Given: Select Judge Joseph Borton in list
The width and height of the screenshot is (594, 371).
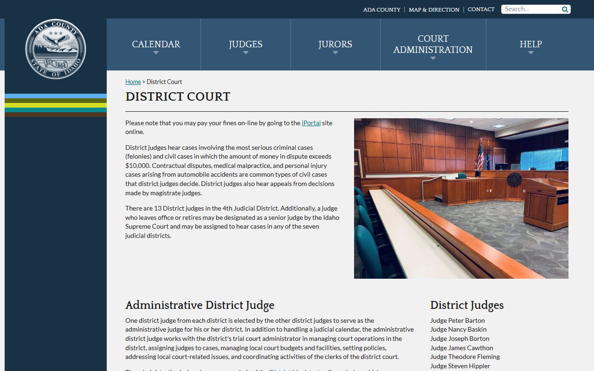Looking at the screenshot, I should click(x=460, y=339).
